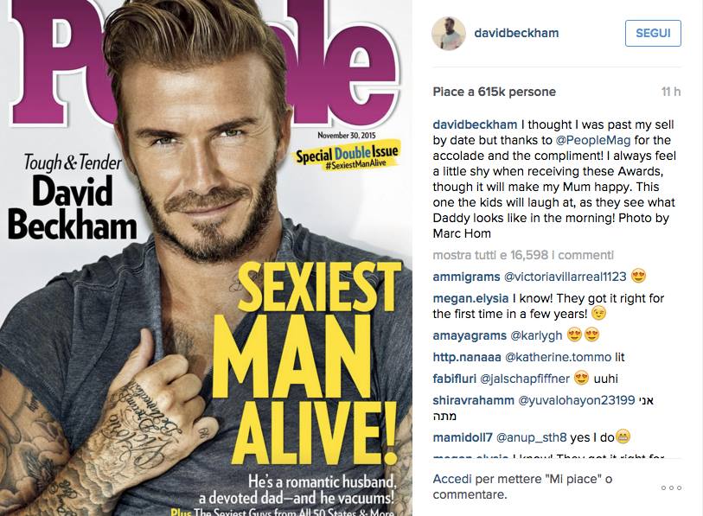The height and width of the screenshot is (516, 703).
Task: Open the @PeopleMag mention in caption
Action: tap(592, 140)
